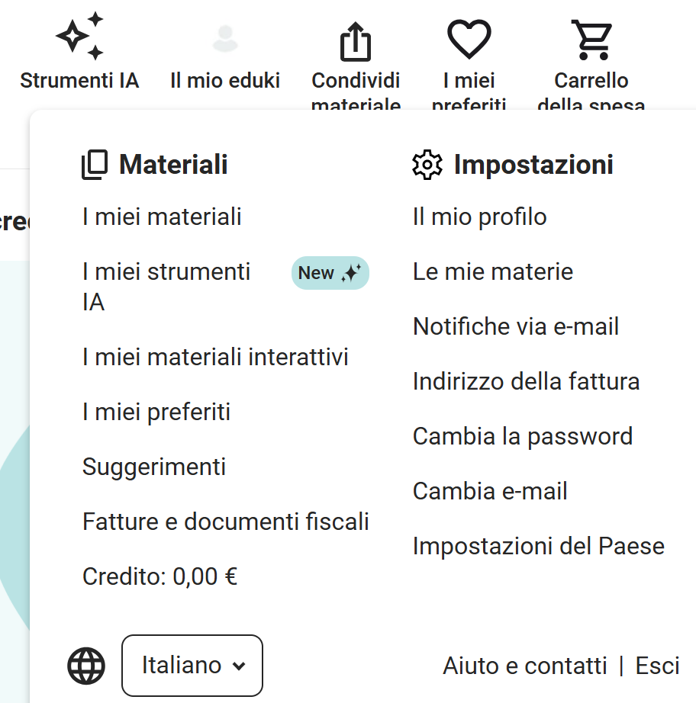Expand the Italiano language dropdown
The image size is (696, 703).
tap(192, 666)
